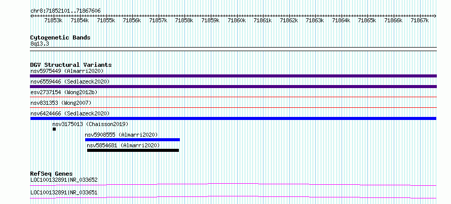The height and width of the screenshot is (204, 451).
Task: Click the 71855k ruler tick label
Action: [106, 20]
